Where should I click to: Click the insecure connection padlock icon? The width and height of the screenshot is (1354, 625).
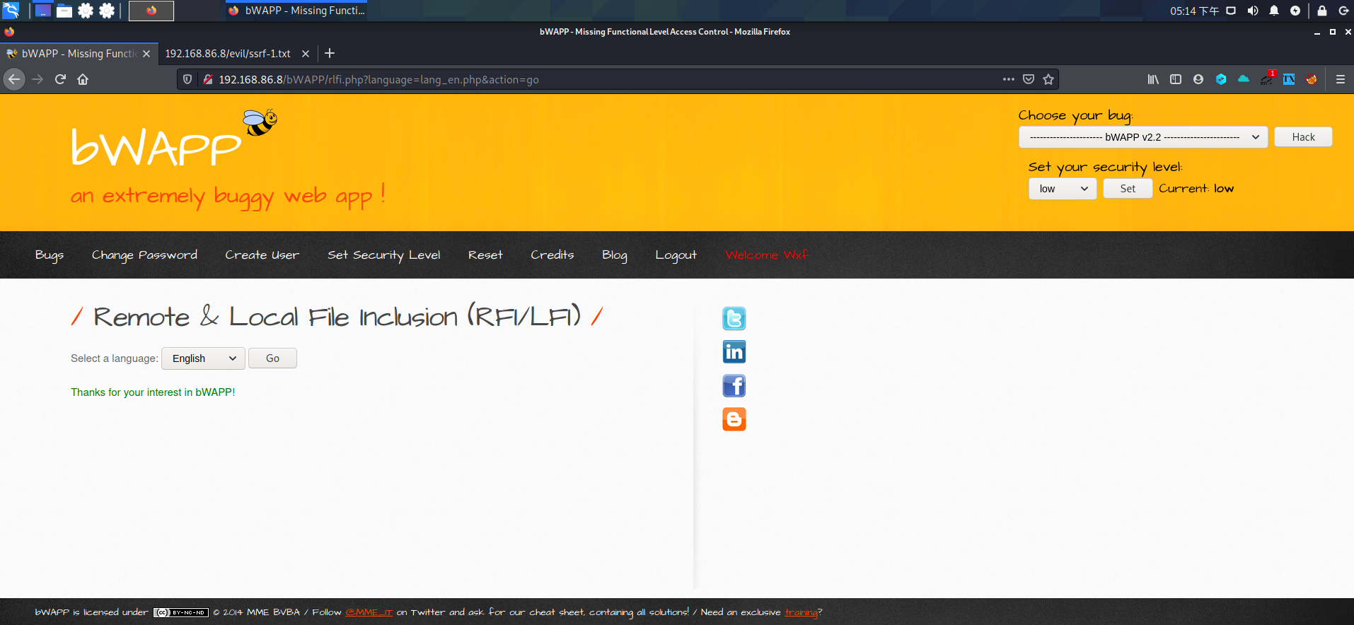208,79
